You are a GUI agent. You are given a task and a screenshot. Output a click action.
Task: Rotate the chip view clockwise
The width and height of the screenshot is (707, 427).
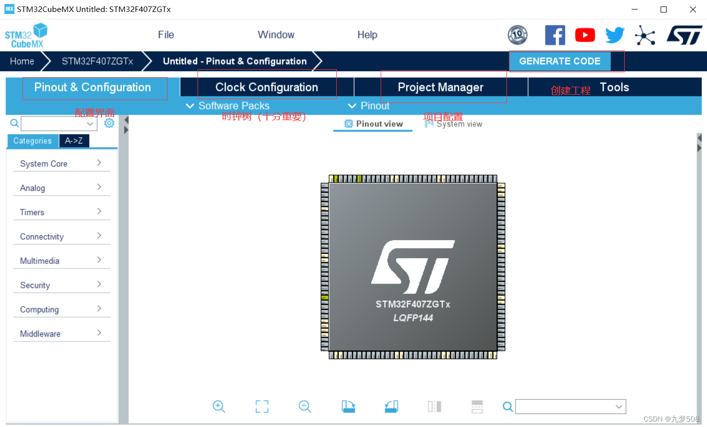pyautogui.click(x=348, y=407)
